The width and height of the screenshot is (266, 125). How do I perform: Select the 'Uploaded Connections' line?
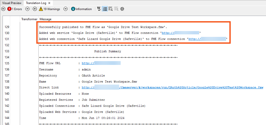(92, 106)
